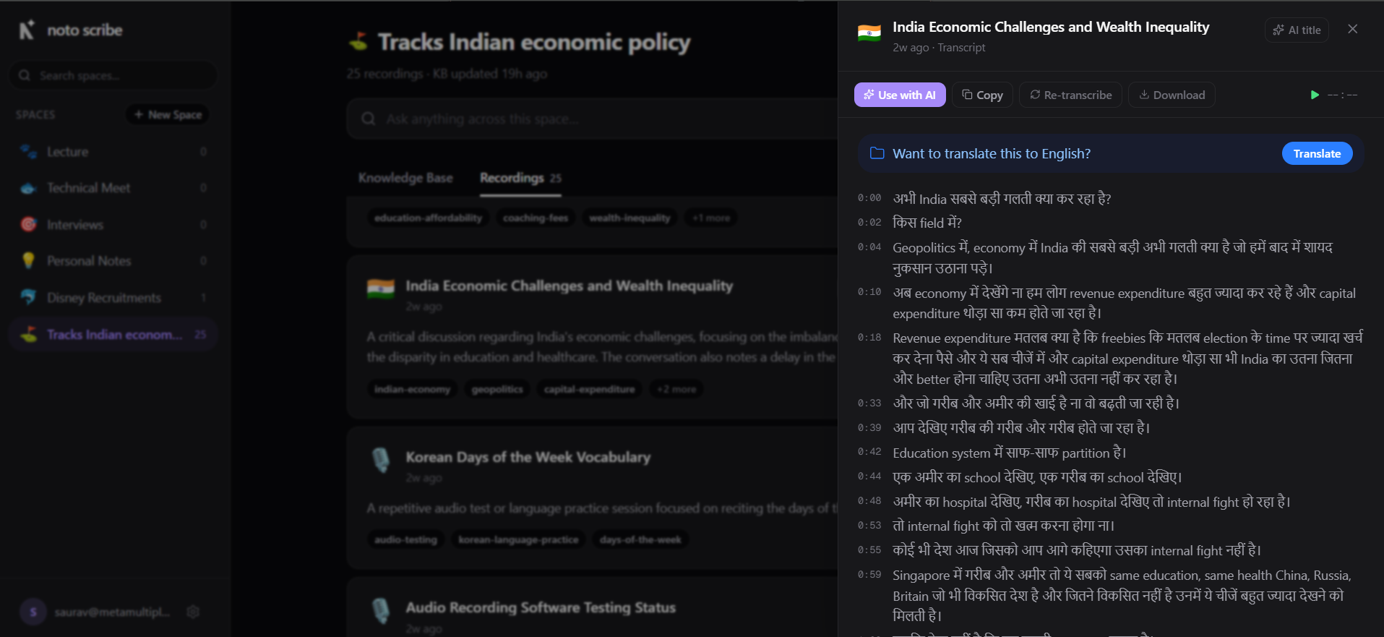
Task: Click the AI title button
Action: coord(1297,30)
